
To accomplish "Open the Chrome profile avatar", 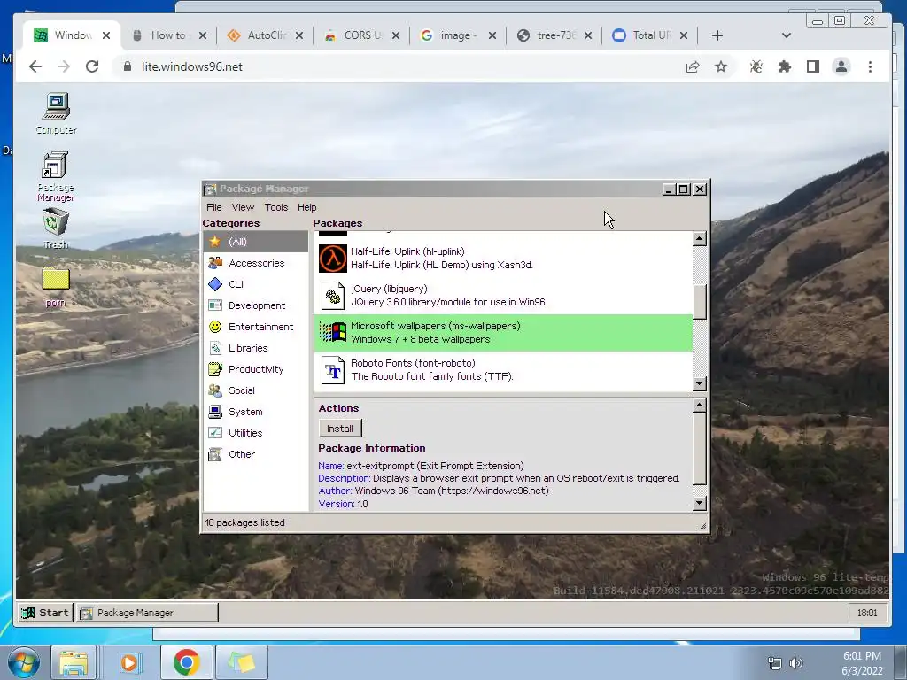I will (x=841, y=67).
